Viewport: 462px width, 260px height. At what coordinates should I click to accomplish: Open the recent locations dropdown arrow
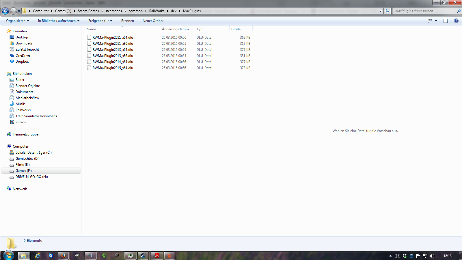pyautogui.click(x=19, y=11)
